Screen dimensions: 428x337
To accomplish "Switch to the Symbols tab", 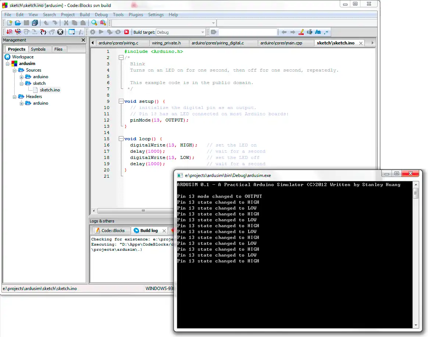I will pyautogui.click(x=38, y=49).
